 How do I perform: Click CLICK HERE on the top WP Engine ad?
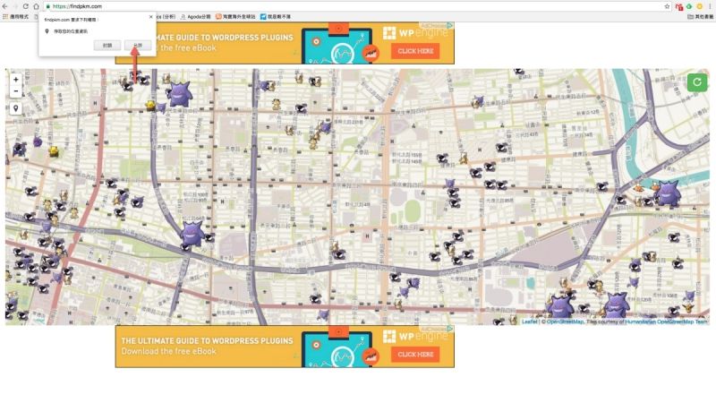click(x=415, y=51)
